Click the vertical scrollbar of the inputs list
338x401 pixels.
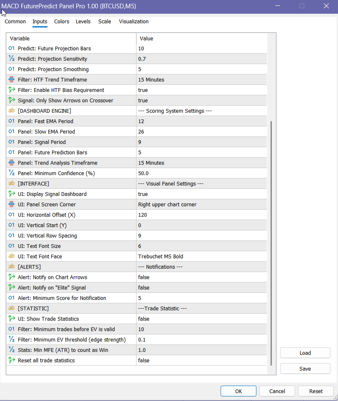pyautogui.click(x=271, y=241)
